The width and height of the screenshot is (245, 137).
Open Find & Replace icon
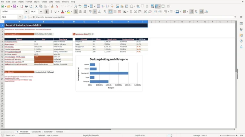(x=76, y=6)
